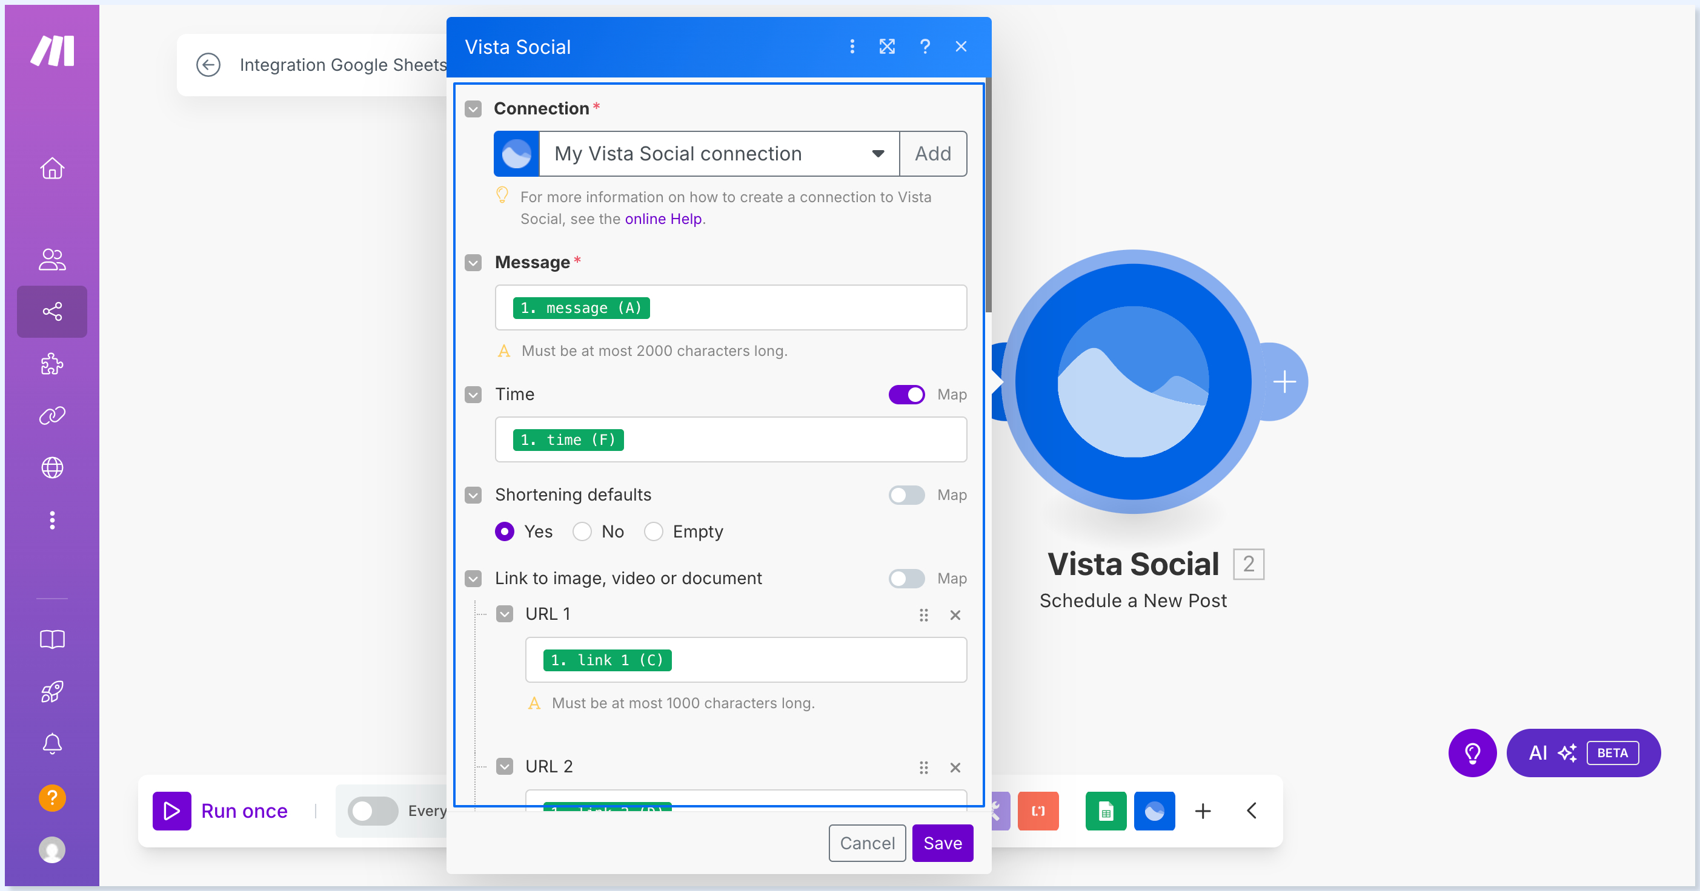Open Webhooks globe icon in sidebar

(x=52, y=468)
